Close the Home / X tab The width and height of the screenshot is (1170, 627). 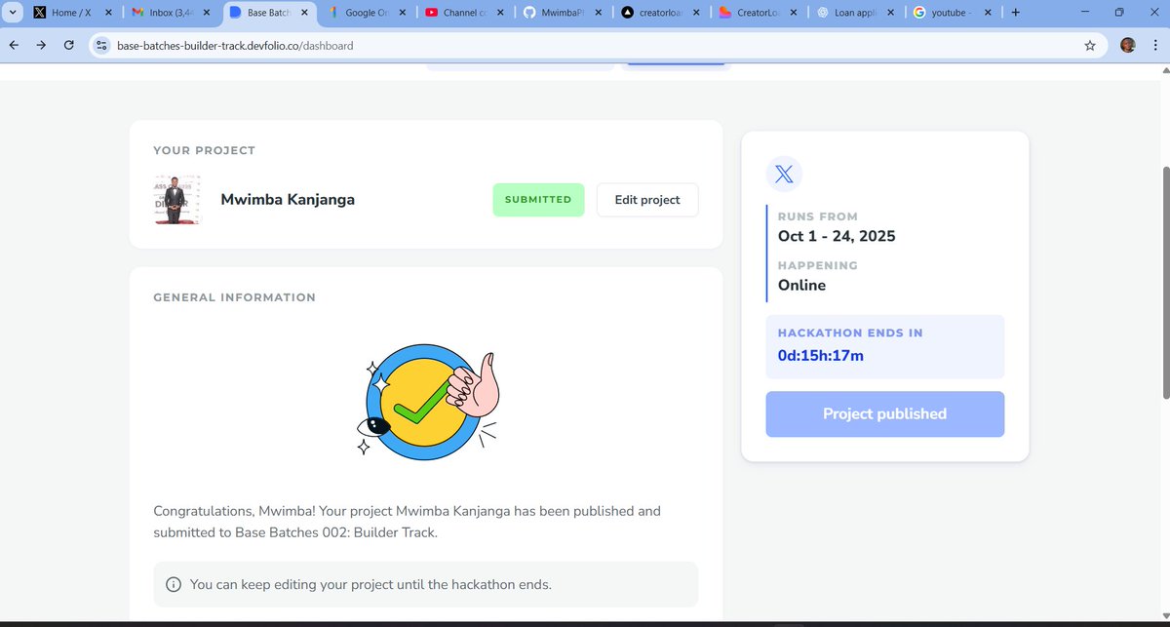click(107, 13)
